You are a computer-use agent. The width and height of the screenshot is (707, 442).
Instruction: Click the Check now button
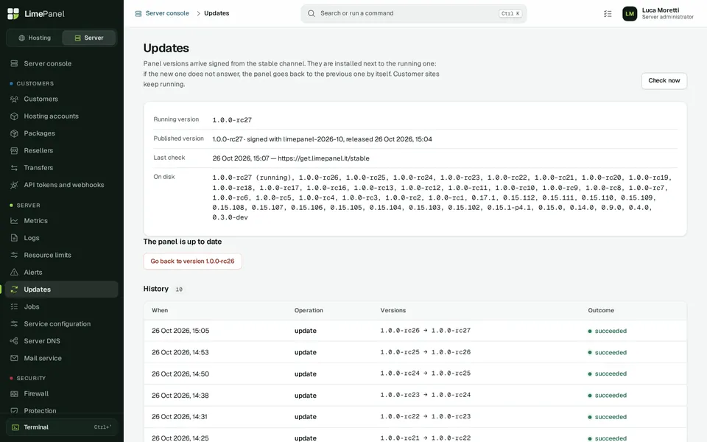664,81
